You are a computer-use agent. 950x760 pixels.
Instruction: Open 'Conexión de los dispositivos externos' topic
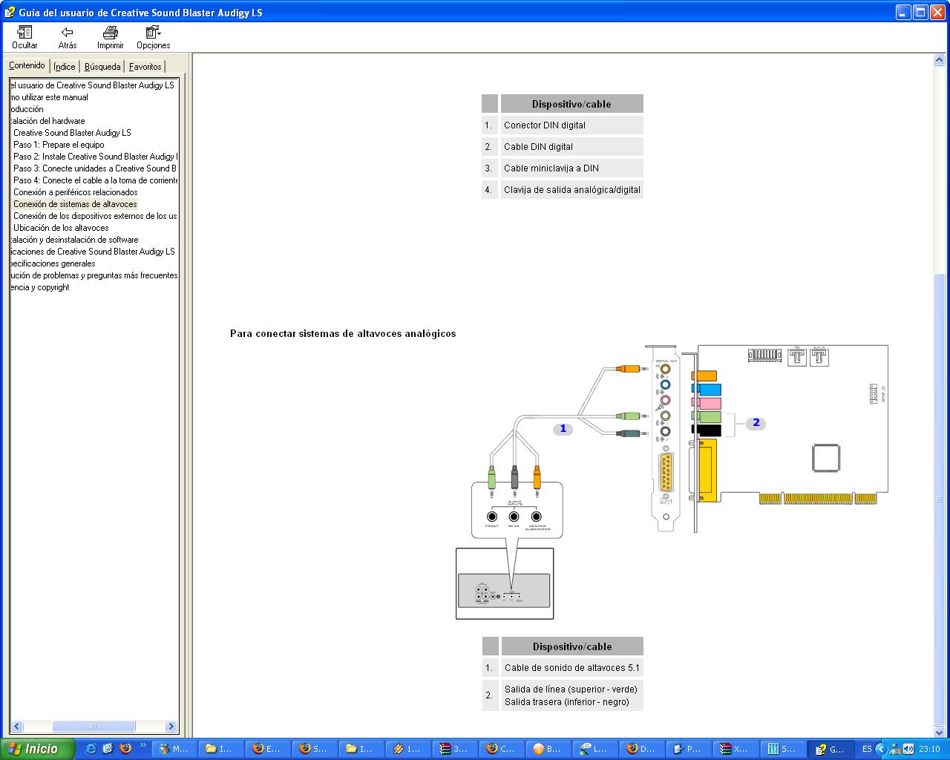tap(95, 216)
